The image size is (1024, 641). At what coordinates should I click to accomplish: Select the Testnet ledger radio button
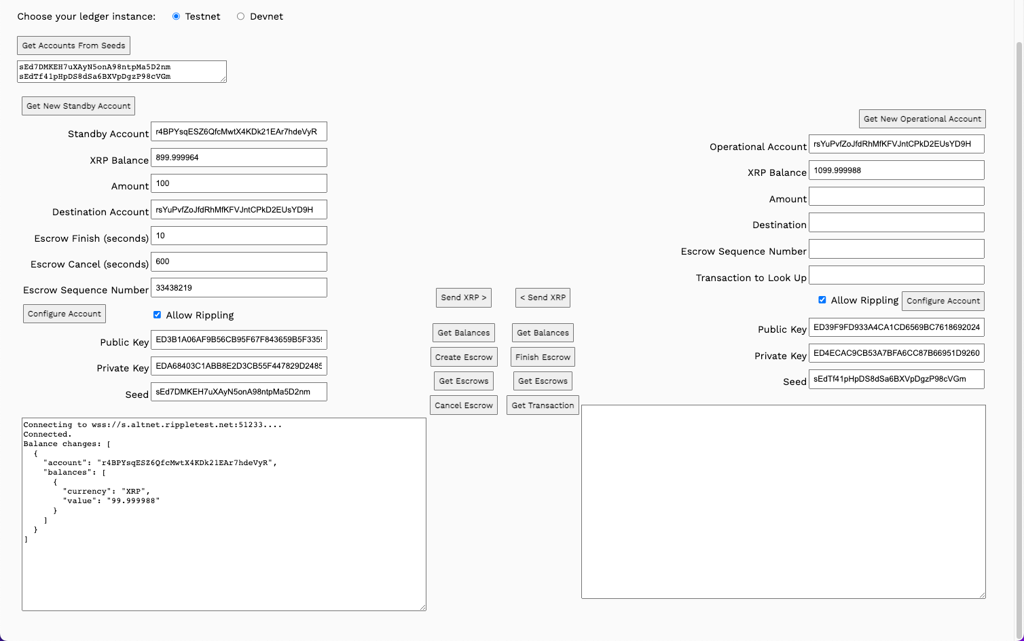click(177, 16)
